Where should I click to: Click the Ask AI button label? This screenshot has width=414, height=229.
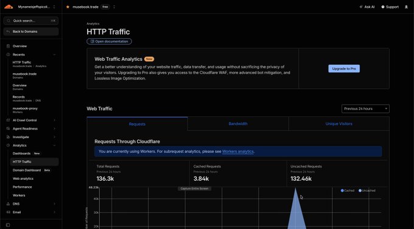click(x=370, y=7)
